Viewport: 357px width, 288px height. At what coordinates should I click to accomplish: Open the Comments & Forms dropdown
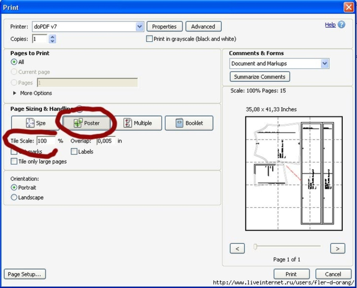[325, 63]
